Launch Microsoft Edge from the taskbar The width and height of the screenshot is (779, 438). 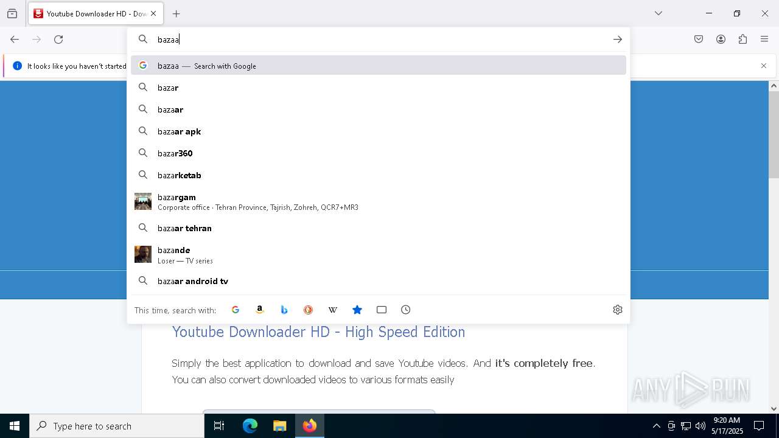click(x=250, y=426)
